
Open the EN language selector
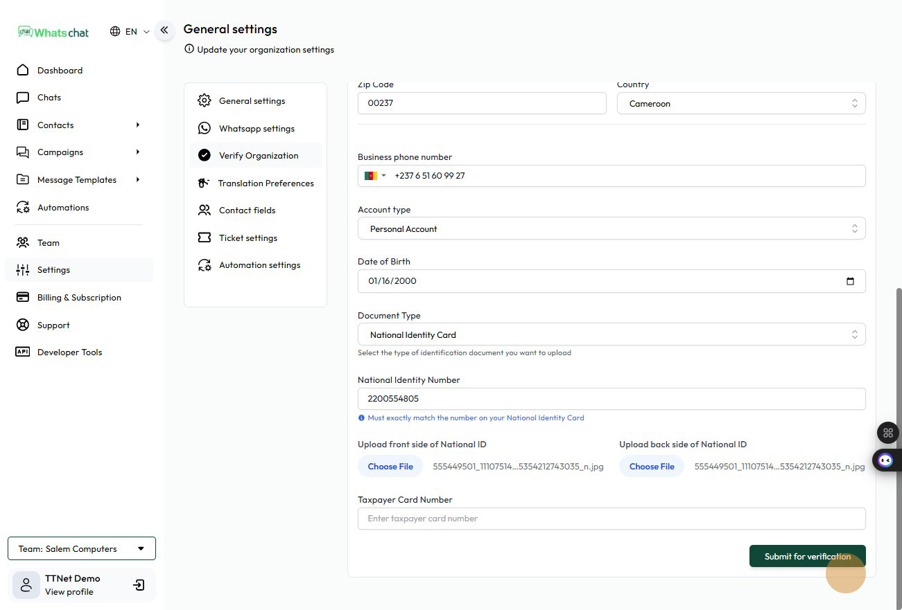[130, 32]
